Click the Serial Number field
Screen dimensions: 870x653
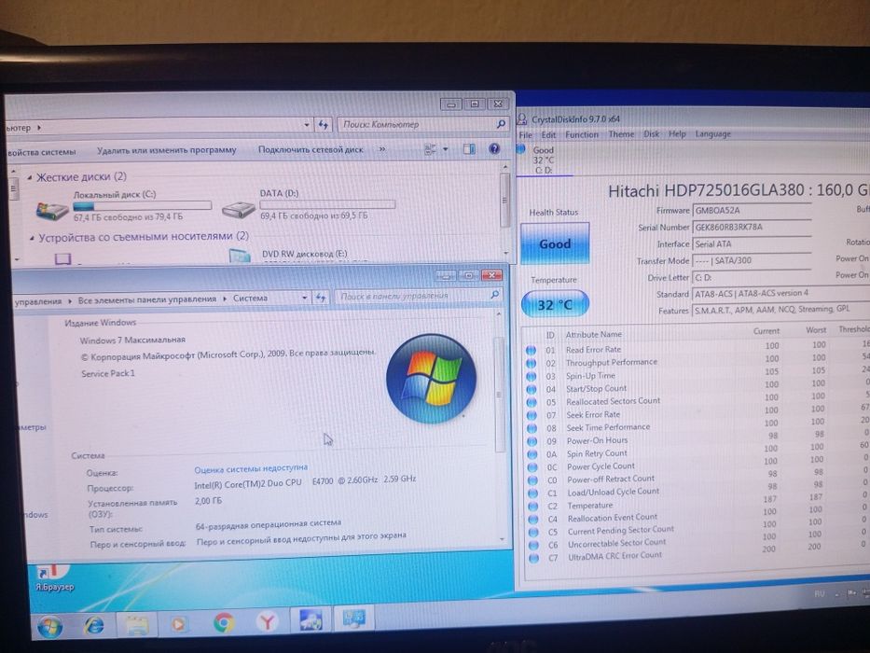pyautogui.click(x=752, y=227)
